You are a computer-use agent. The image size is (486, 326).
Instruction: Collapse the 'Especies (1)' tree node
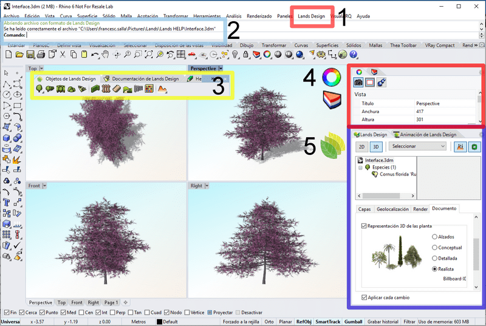tap(361, 167)
